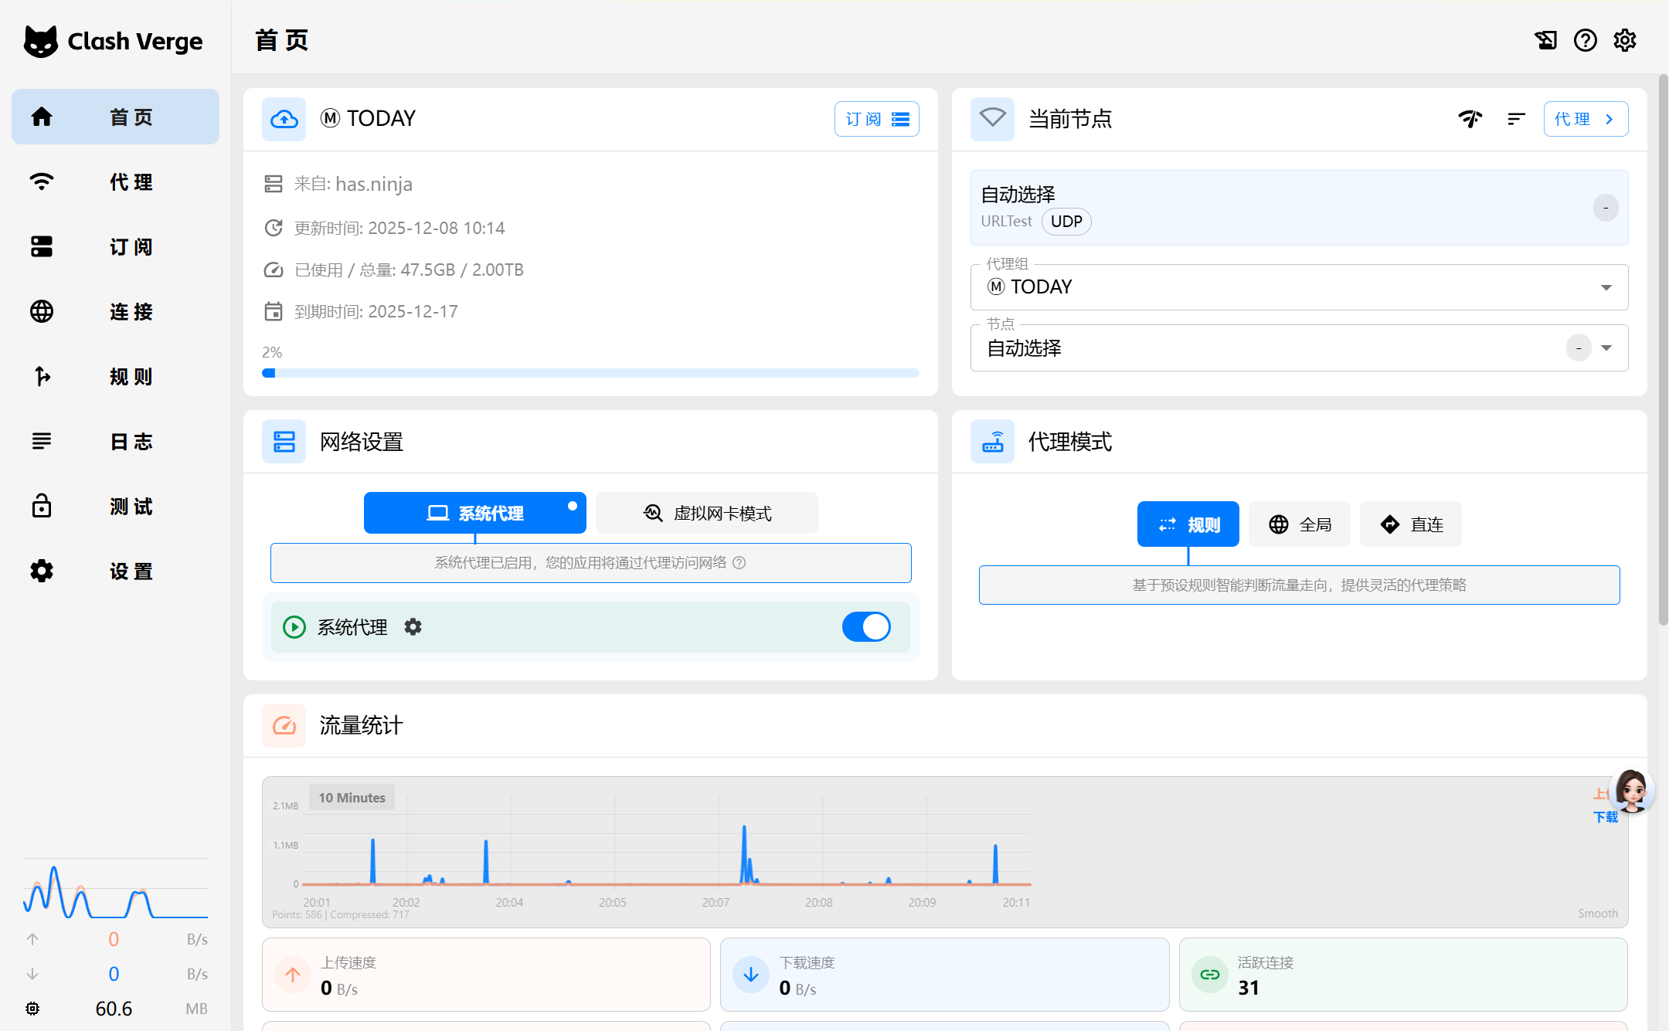
Task: Open the 代理 arrow button in node card
Action: pos(1586,119)
